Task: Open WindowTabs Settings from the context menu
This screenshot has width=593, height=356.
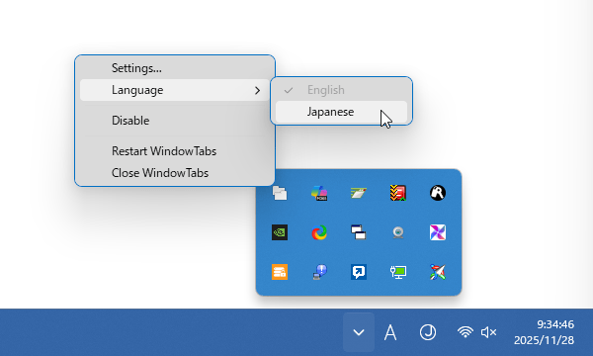Action: 175,68
